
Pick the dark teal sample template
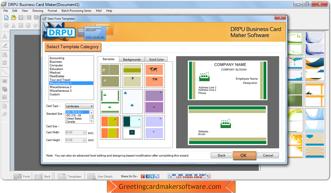click(x=132, y=127)
